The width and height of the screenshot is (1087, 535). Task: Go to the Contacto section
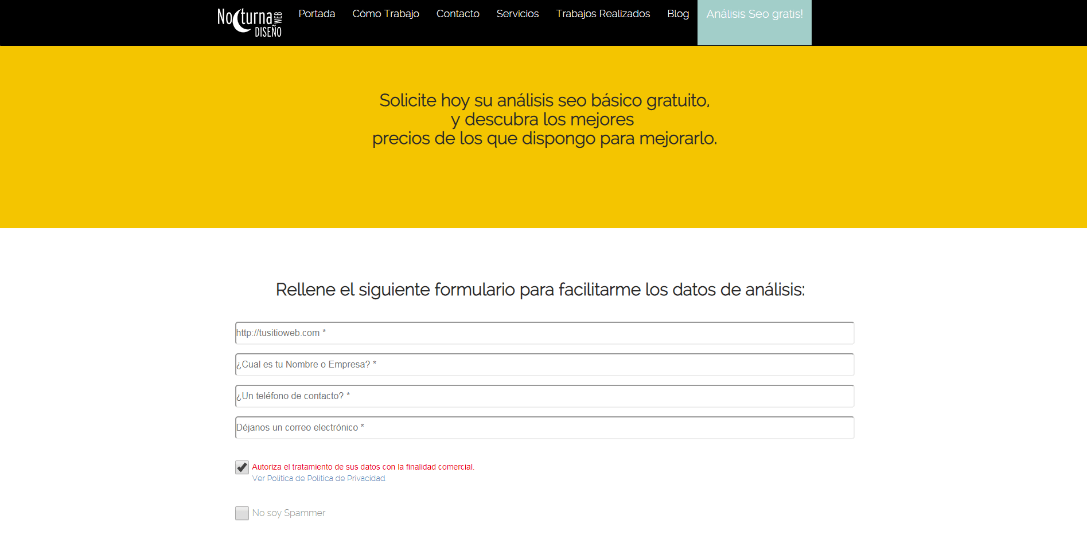[x=457, y=14]
